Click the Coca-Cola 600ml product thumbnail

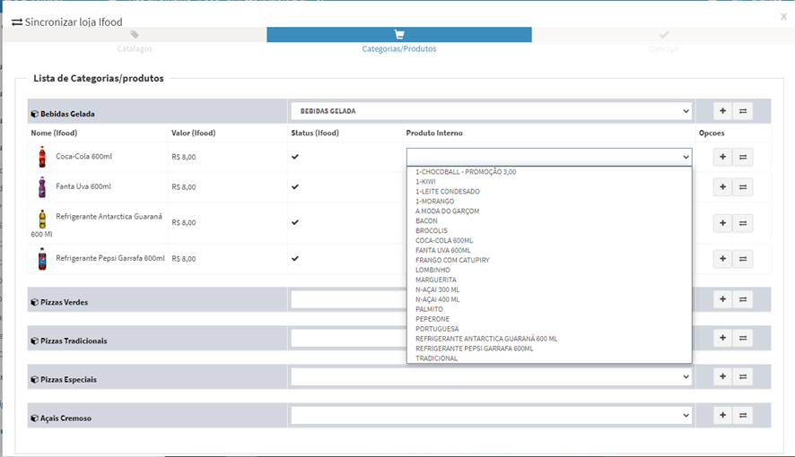[x=41, y=158]
